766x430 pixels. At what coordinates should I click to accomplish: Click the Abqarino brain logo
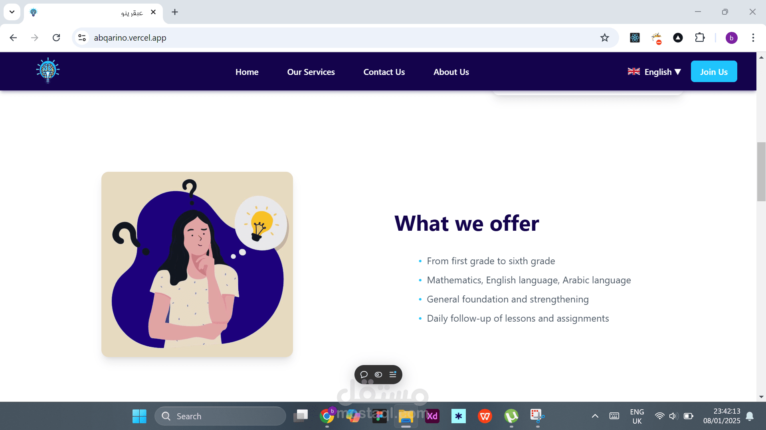(x=48, y=71)
